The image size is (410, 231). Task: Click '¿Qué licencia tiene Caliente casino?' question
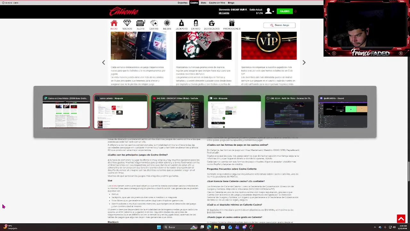click(x=236, y=181)
